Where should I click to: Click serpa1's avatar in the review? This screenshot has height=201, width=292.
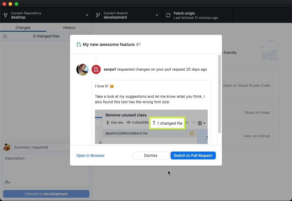pos(82,69)
